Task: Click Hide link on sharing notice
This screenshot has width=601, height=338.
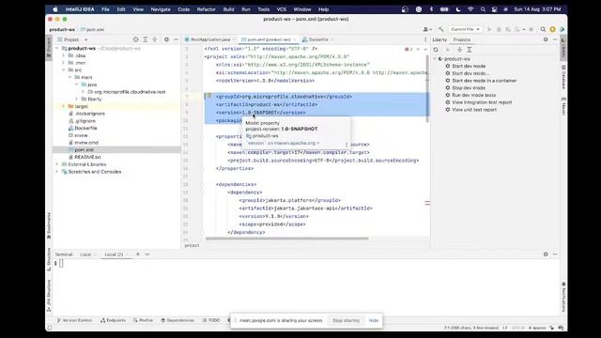Action: pos(374,320)
